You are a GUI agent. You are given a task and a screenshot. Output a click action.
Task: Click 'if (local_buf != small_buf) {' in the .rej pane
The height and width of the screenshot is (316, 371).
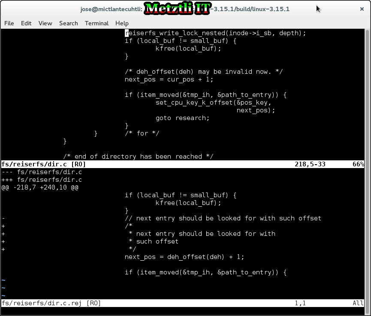181,195
